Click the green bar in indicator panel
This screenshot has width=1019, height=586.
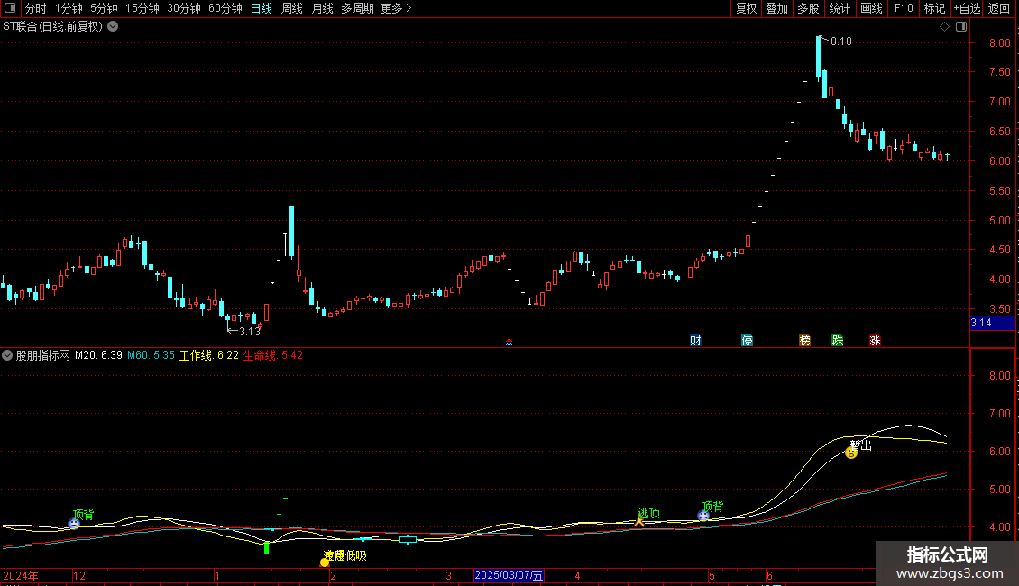tap(266, 547)
